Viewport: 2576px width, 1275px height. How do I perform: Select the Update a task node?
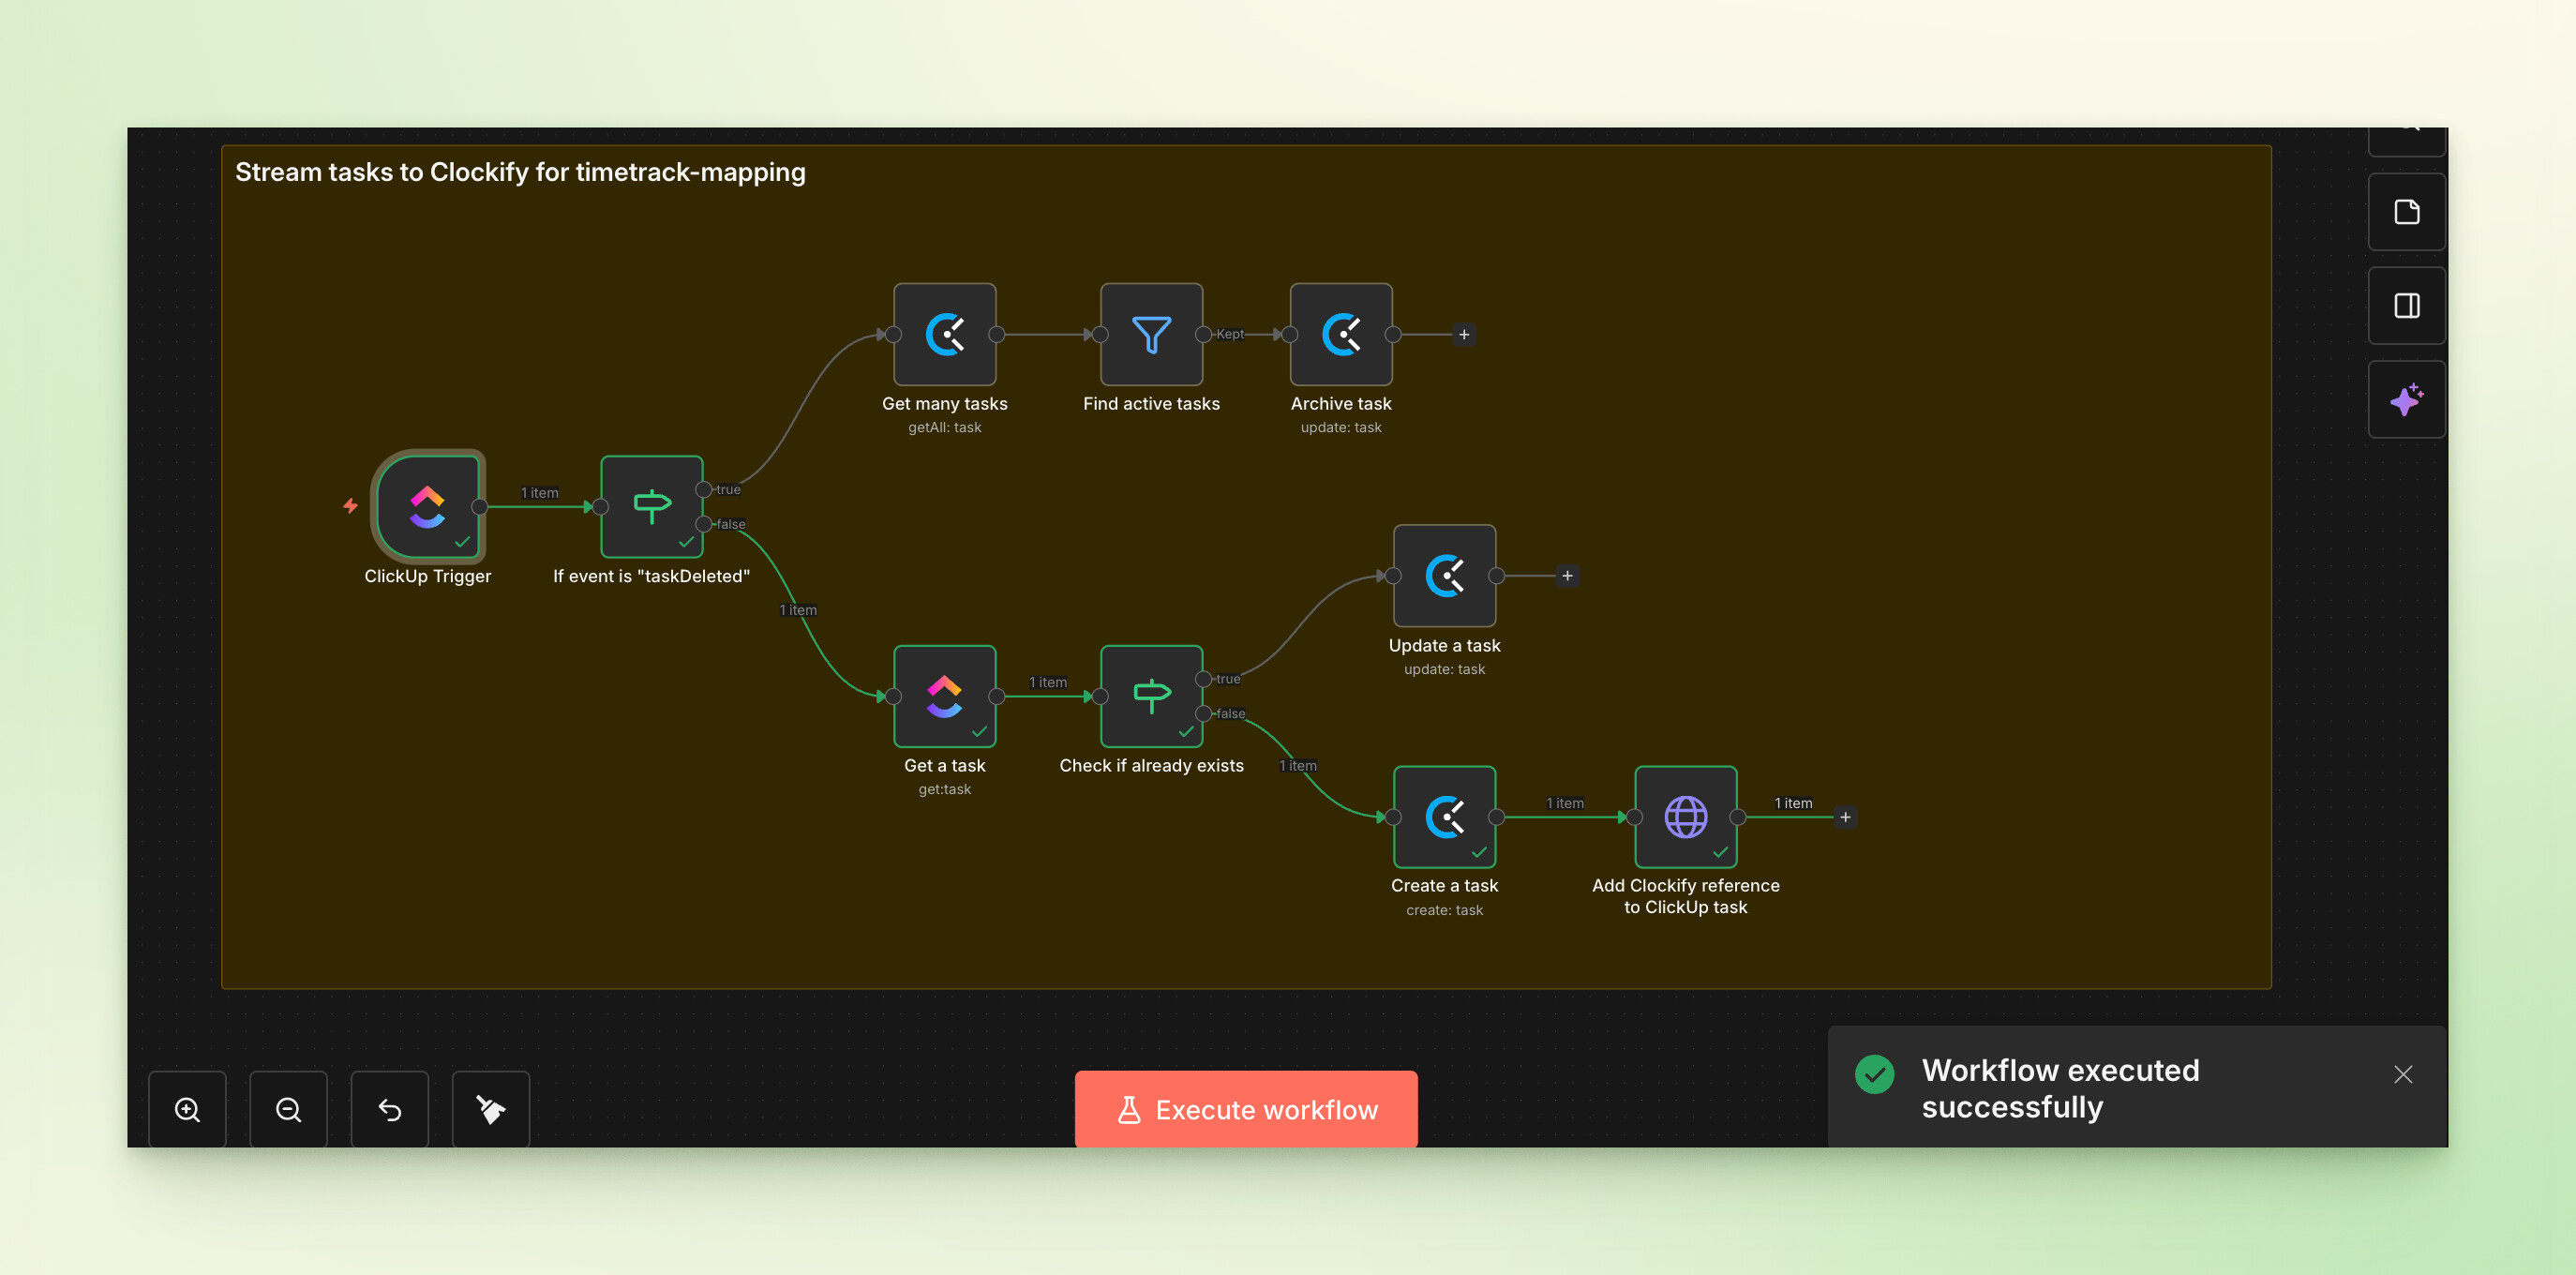pyautogui.click(x=1444, y=575)
